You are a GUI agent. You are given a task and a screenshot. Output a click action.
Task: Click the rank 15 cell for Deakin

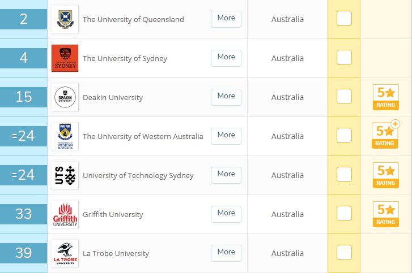pyautogui.click(x=24, y=97)
